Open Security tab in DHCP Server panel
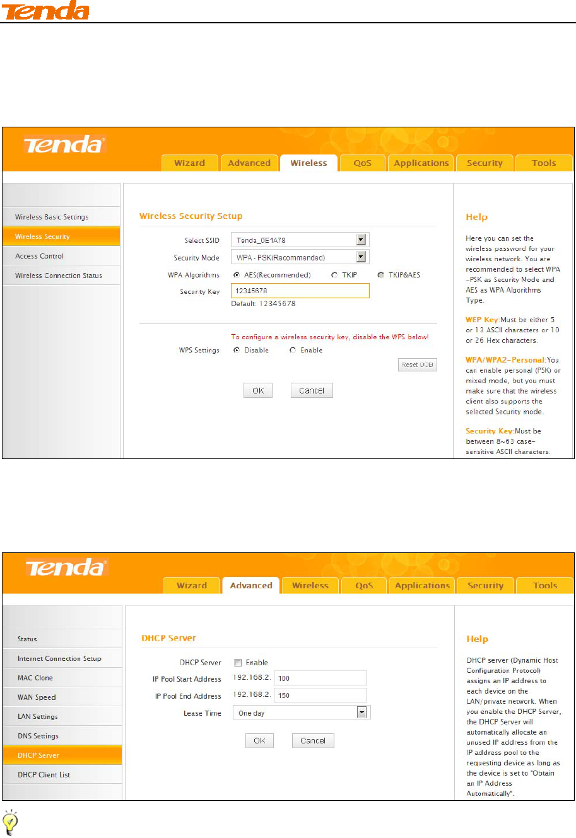 [x=486, y=585]
